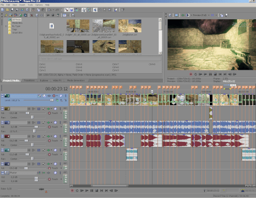256x198 pixels.
Task: Click Save Snapshot to File icon
Action: click(226, 15)
